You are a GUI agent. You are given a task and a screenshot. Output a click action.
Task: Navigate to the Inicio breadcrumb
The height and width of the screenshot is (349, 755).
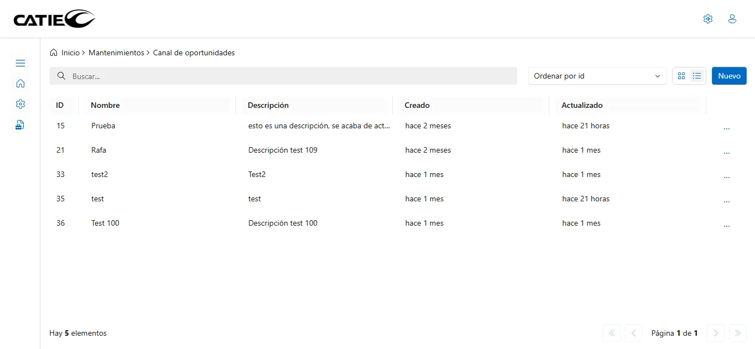(70, 53)
